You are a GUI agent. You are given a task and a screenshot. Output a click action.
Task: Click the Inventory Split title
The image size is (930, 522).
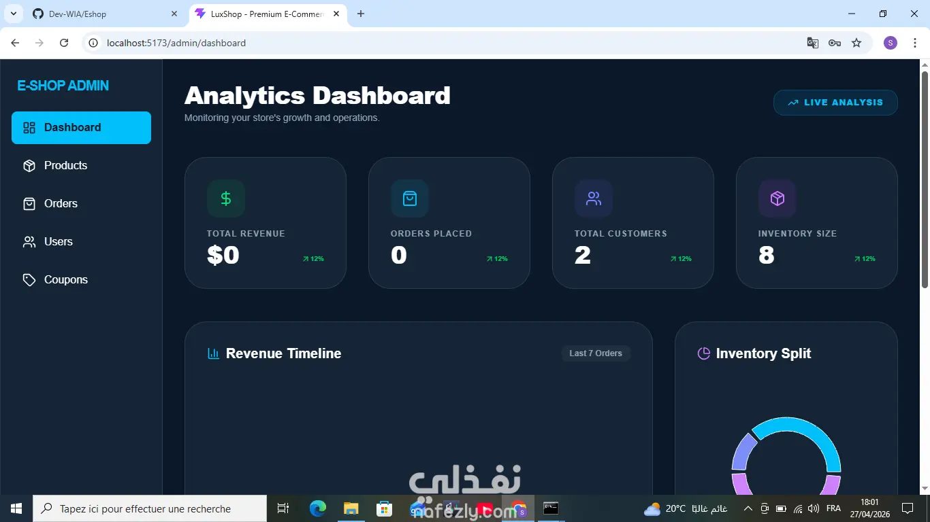click(x=763, y=353)
